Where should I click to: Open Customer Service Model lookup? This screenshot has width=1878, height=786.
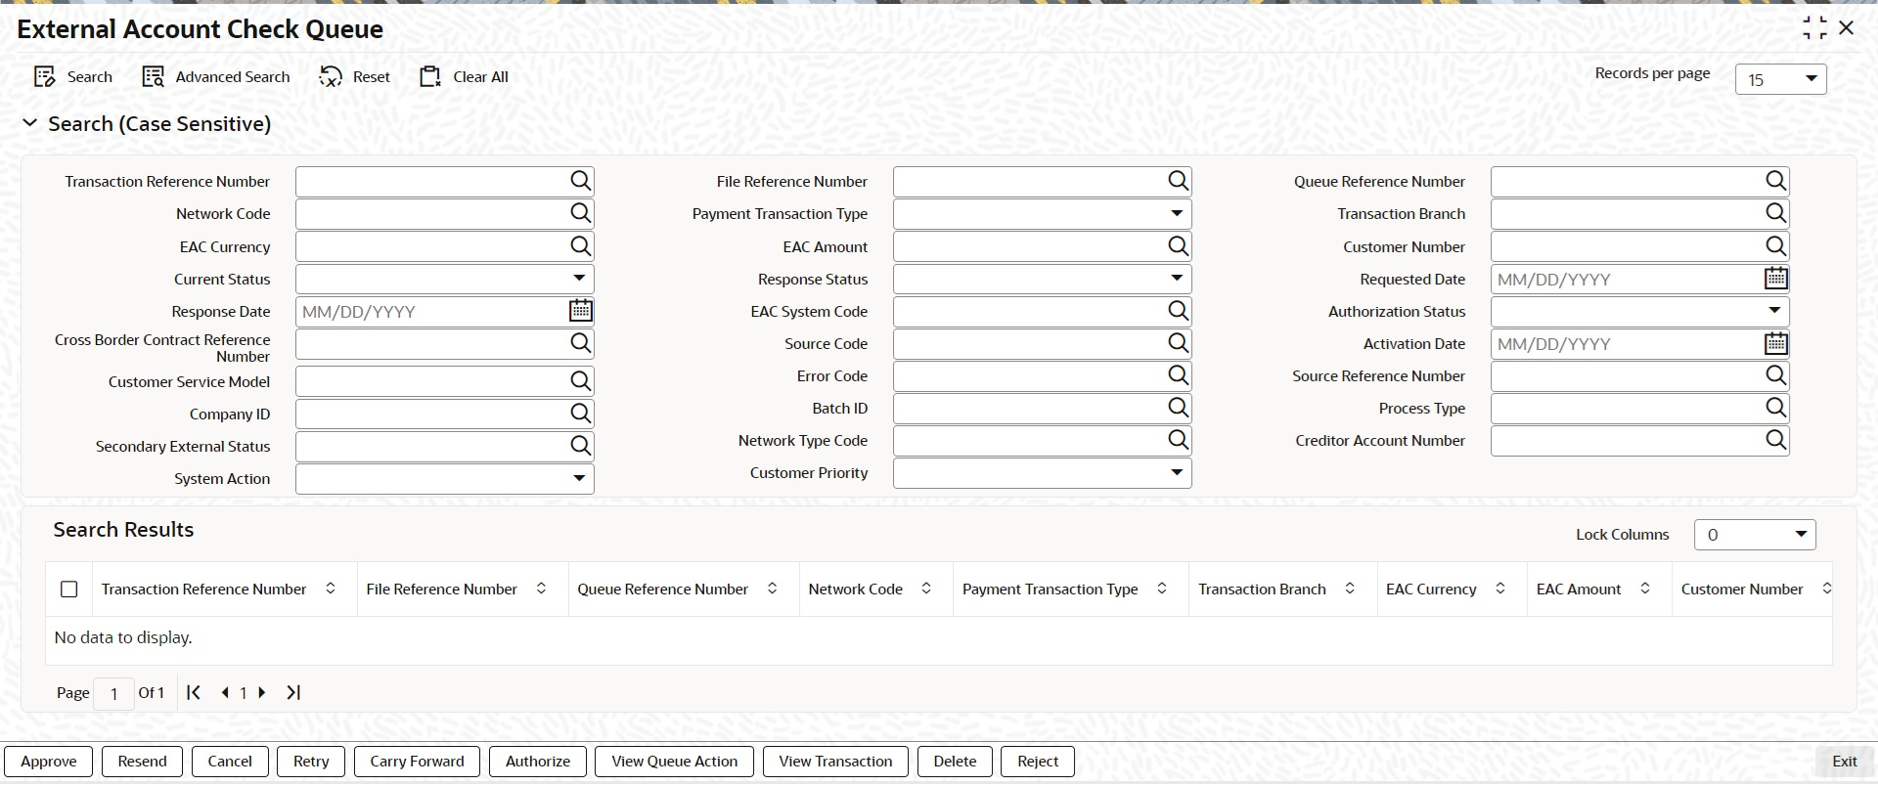581,381
